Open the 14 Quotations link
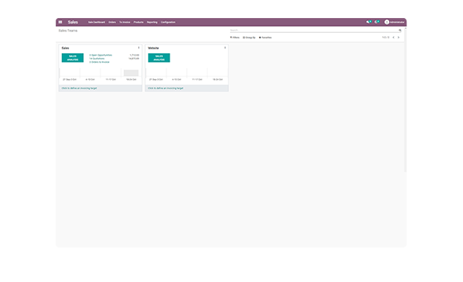The width and height of the screenshot is (463, 282). pos(97,59)
